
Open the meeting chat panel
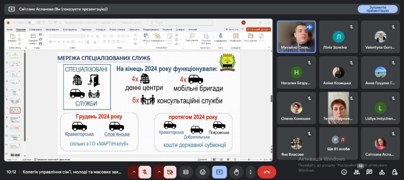369,172
